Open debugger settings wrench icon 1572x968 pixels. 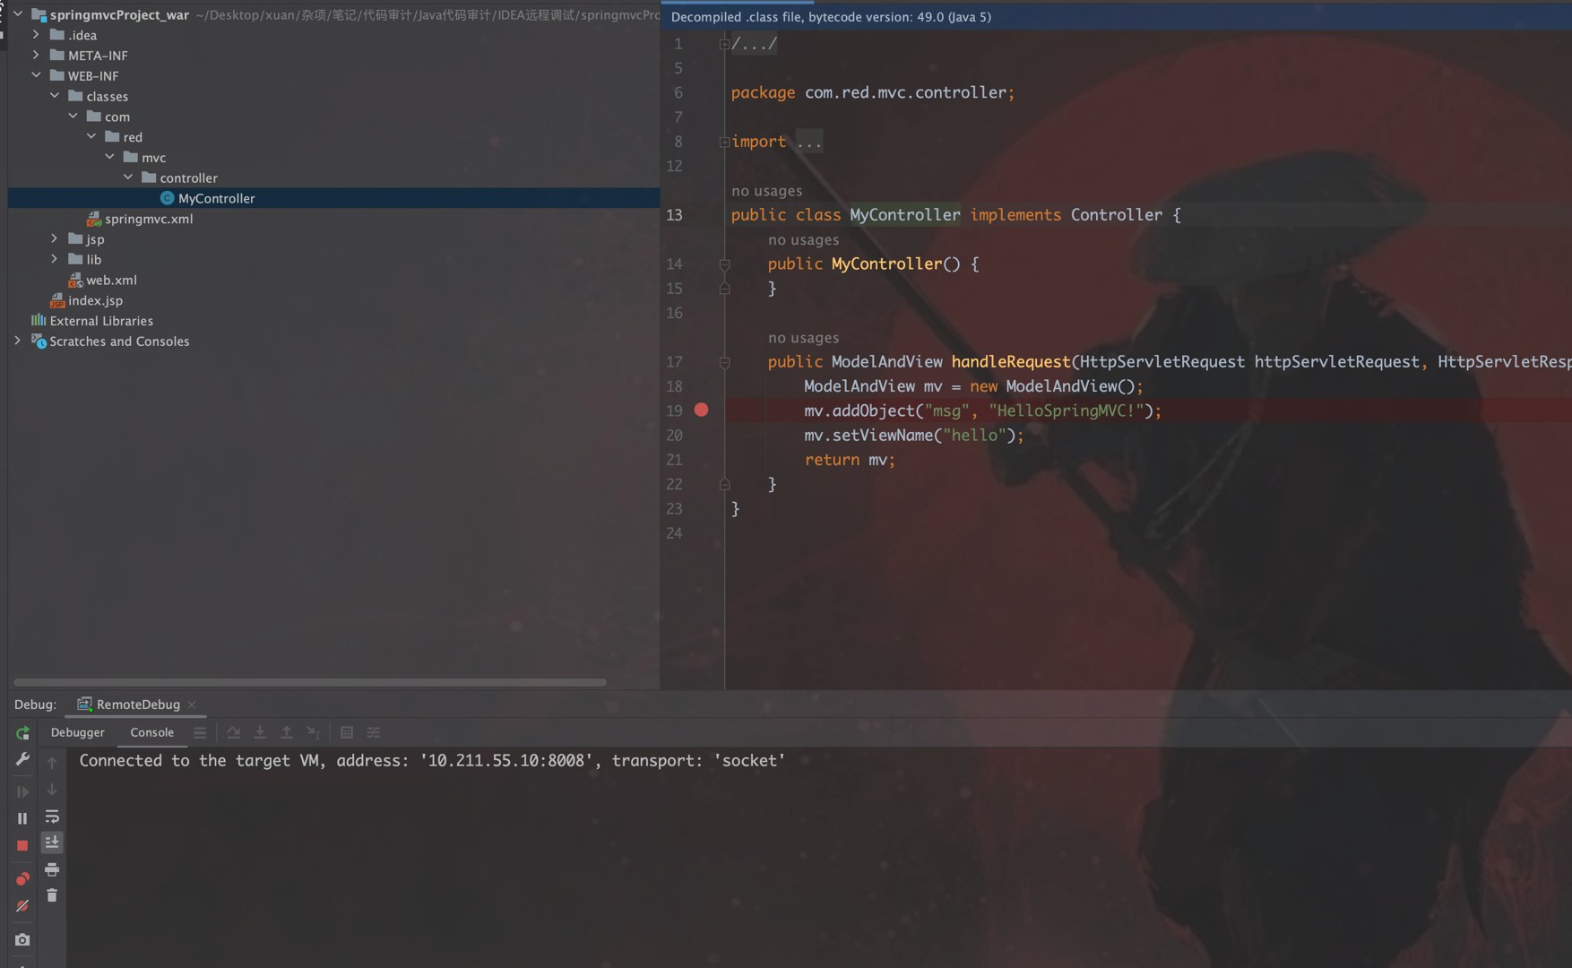coord(22,759)
